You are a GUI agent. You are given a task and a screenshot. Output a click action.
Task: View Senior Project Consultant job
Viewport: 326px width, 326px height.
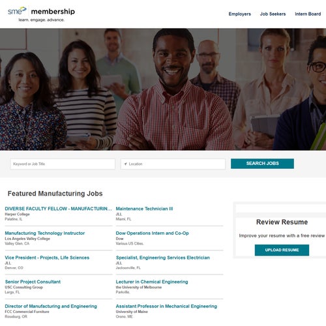point(33,282)
